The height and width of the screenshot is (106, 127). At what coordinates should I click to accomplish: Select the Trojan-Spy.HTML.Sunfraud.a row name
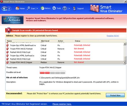coord(22,56)
